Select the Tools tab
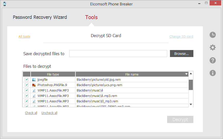 pyautogui.click(x=91, y=17)
